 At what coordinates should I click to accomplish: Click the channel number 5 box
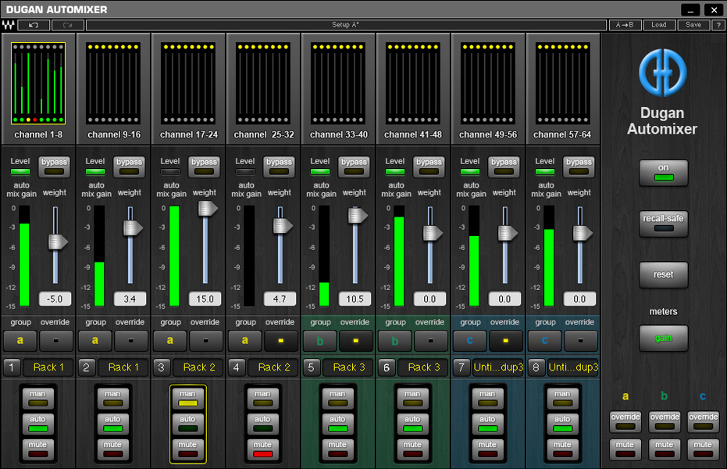pyautogui.click(x=311, y=367)
